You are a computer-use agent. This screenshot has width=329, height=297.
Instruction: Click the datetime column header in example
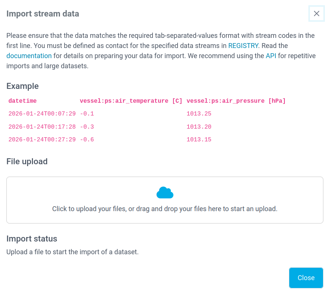coord(22,101)
